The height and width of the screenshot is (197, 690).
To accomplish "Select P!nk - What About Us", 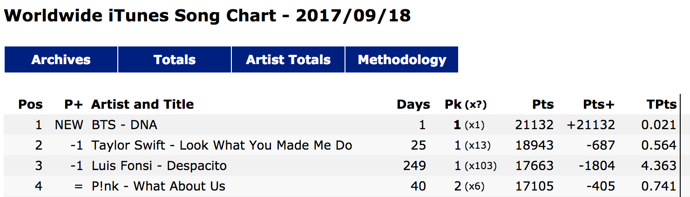I will (x=158, y=186).
